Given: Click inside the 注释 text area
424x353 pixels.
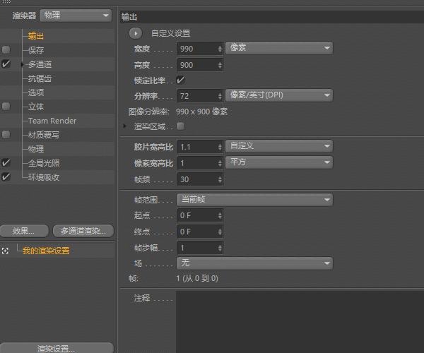Looking at the screenshot, I should [300, 322].
